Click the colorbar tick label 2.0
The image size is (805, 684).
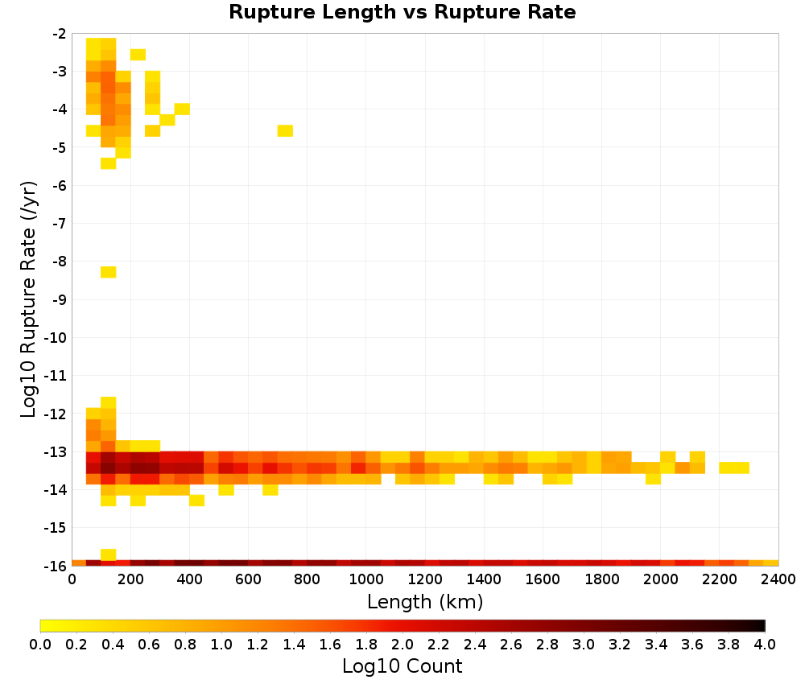tap(402, 644)
